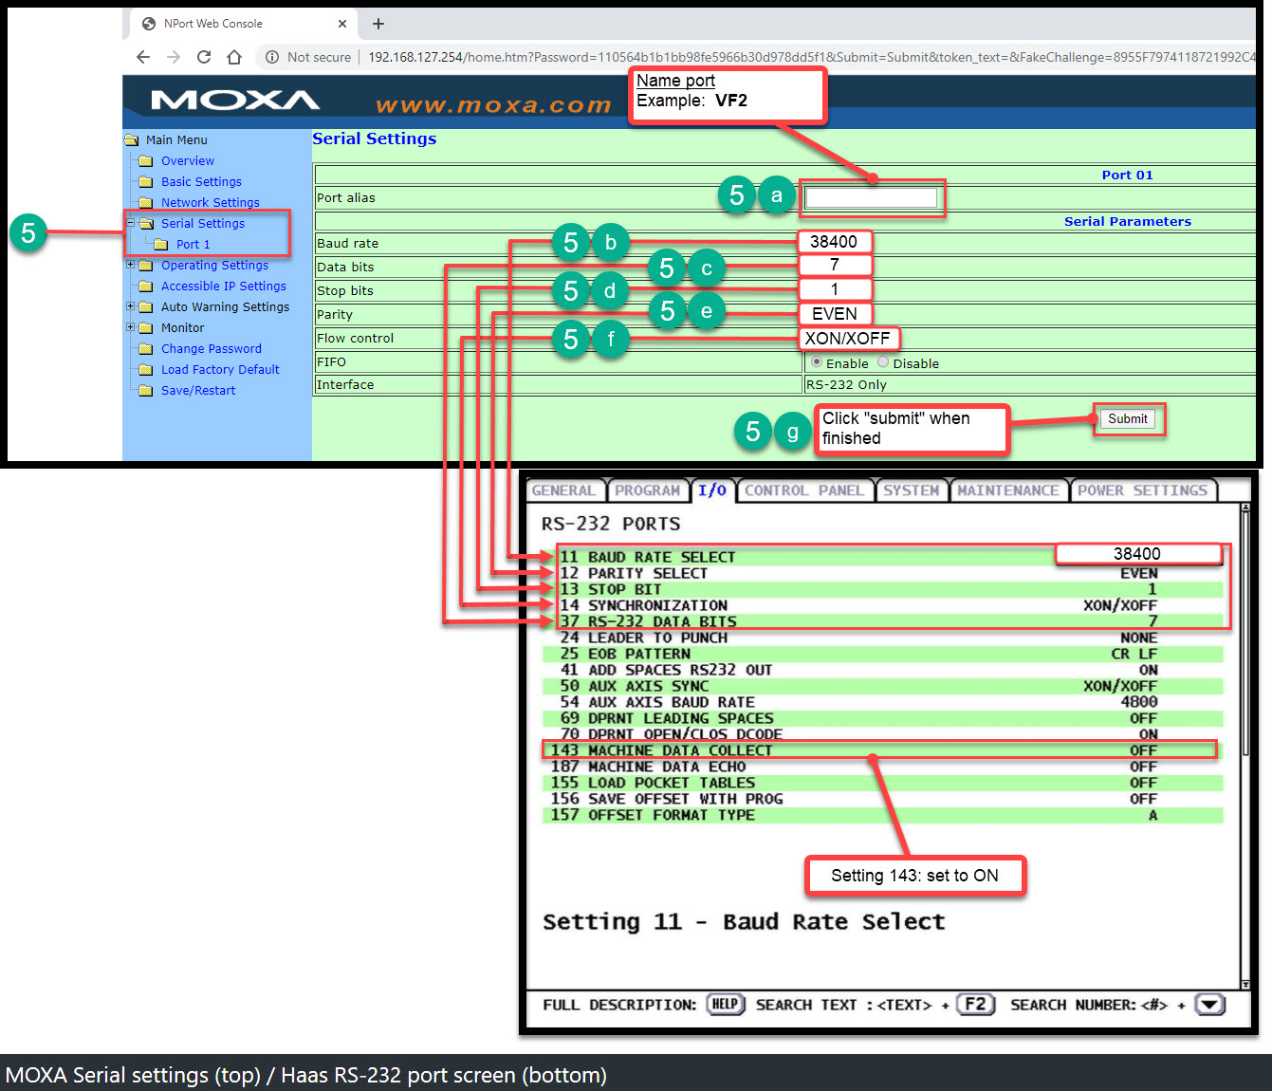
Task: Switch to the PROGRAM tab on Haas screen
Action: click(x=648, y=490)
